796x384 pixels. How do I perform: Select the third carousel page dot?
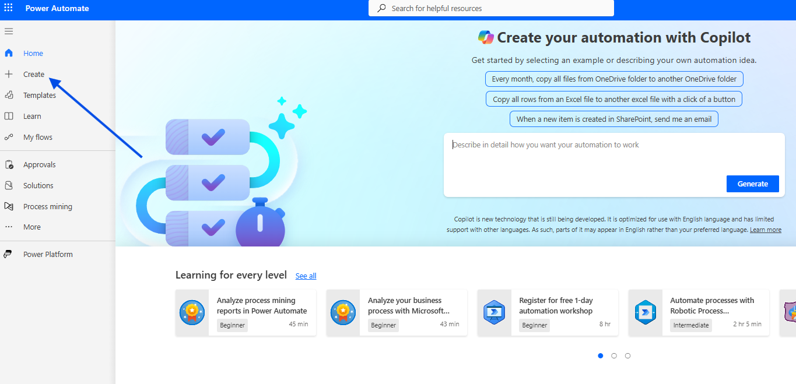click(x=627, y=355)
